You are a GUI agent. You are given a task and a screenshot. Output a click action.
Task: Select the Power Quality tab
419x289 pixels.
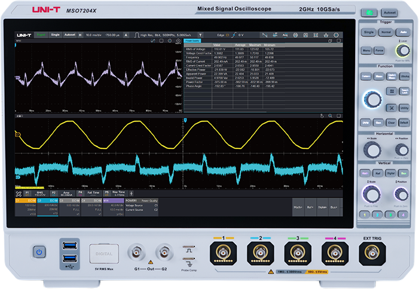coord(192,41)
